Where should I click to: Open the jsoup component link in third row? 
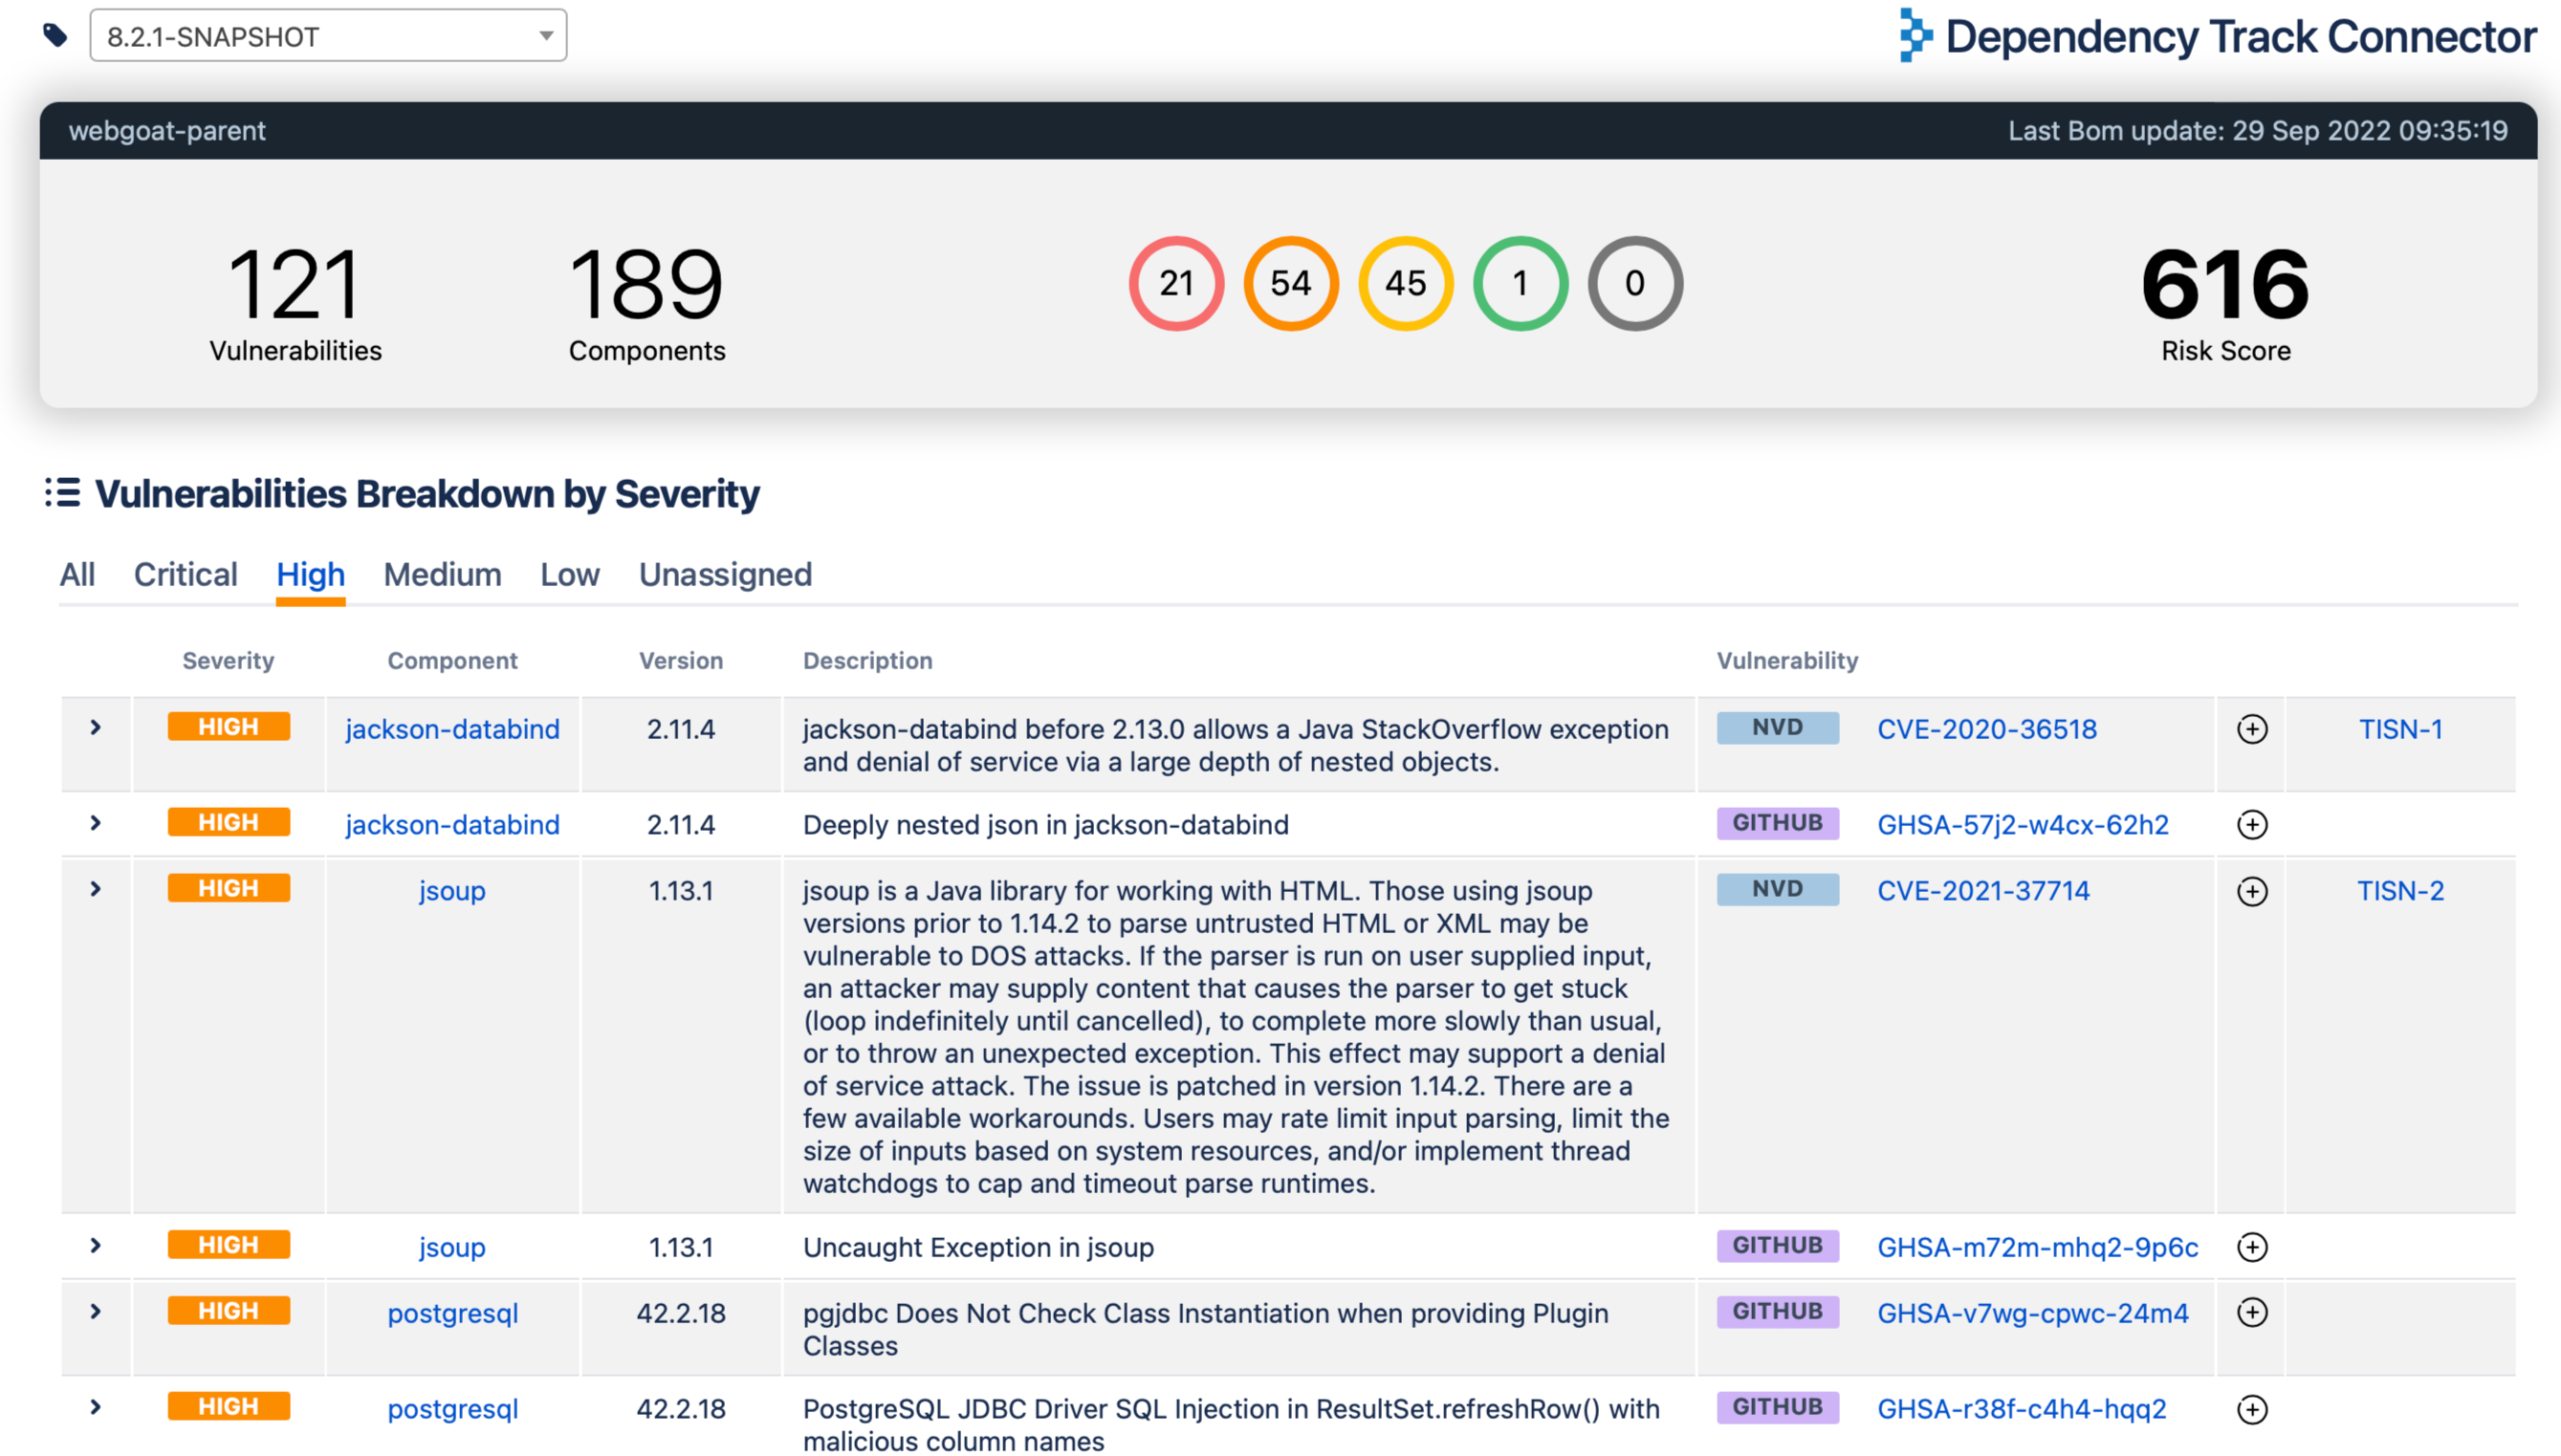pyautogui.click(x=452, y=891)
